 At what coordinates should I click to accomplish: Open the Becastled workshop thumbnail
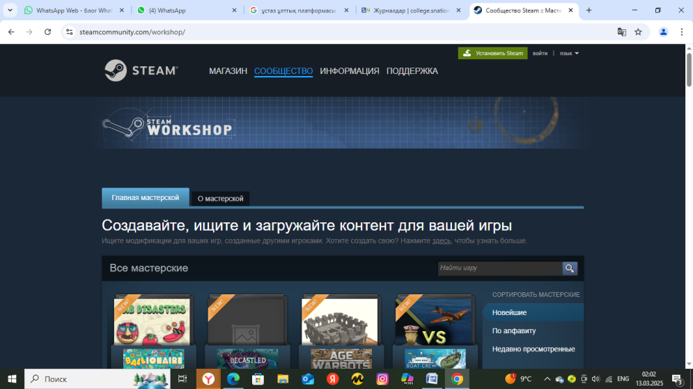[246, 332]
